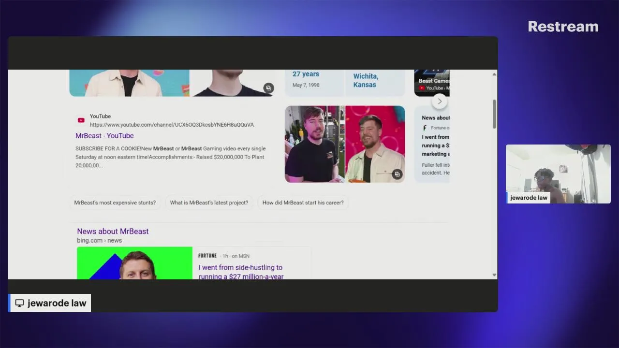Click the Fortune logo in the news side card
Screen dimensions: 619x348
coord(425,128)
